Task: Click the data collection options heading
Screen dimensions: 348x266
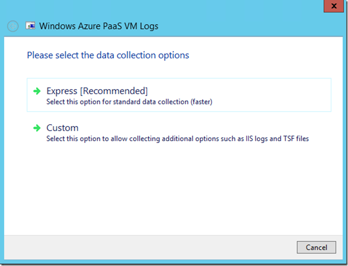Action: click(x=108, y=55)
